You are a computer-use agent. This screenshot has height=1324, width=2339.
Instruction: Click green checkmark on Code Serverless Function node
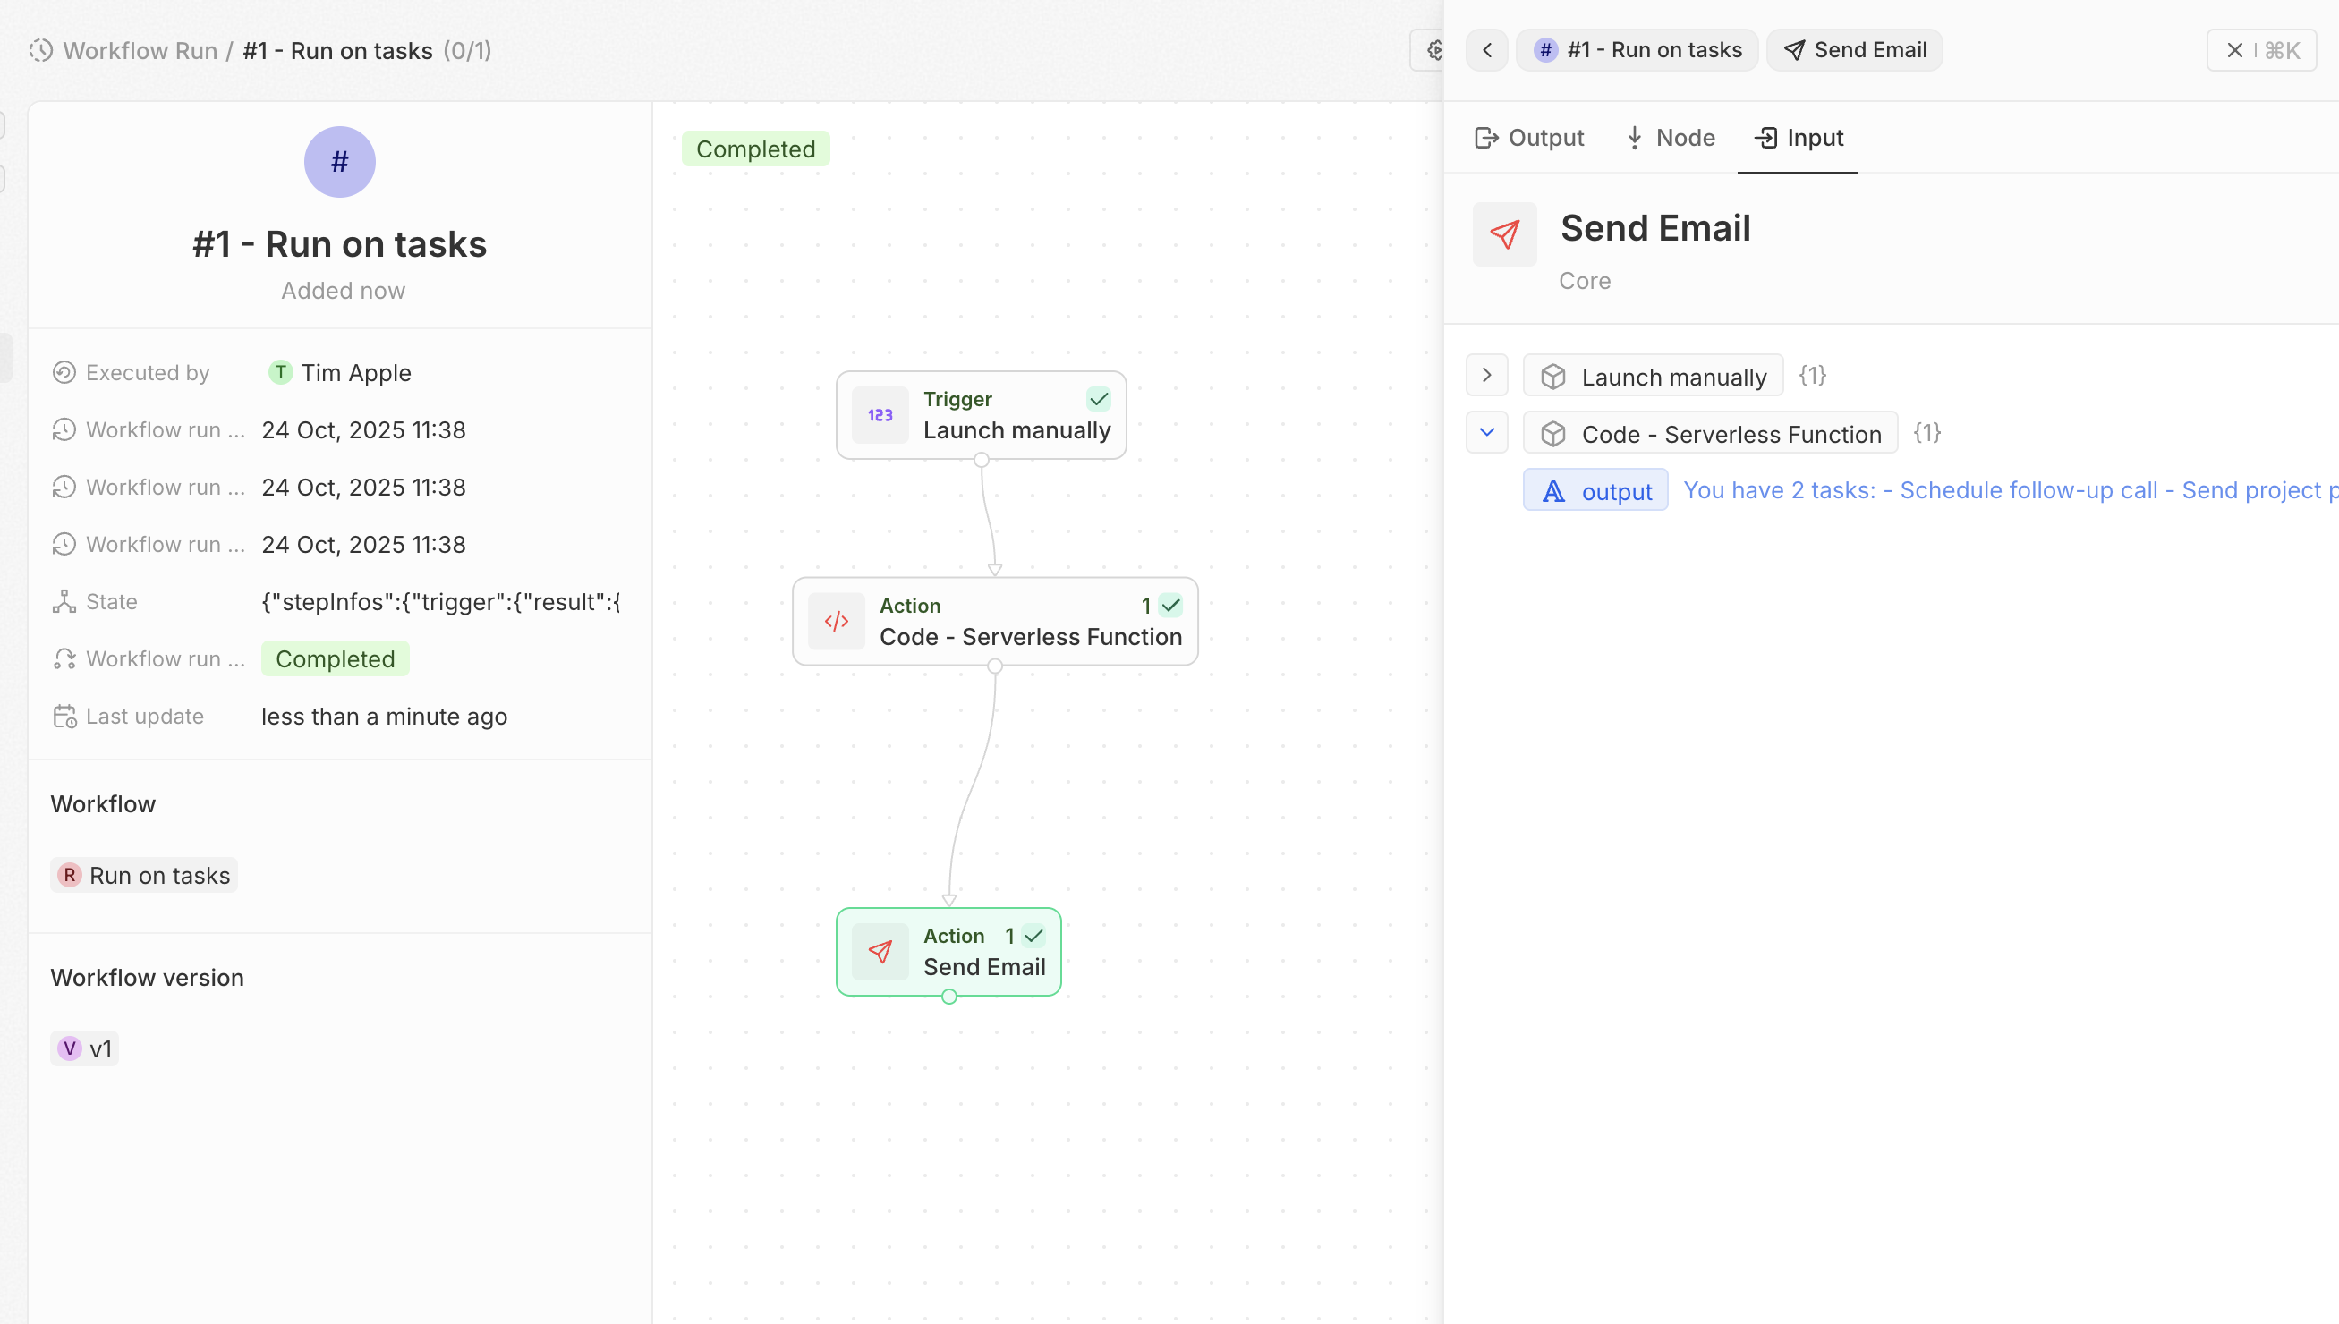pos(1170,606)
